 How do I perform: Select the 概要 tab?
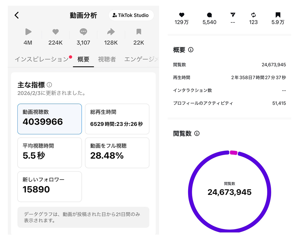click(x=83, y=59)
